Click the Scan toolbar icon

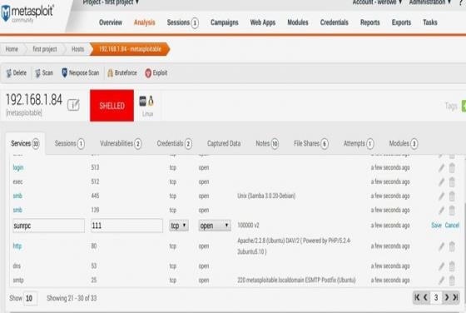pos(38,72)
